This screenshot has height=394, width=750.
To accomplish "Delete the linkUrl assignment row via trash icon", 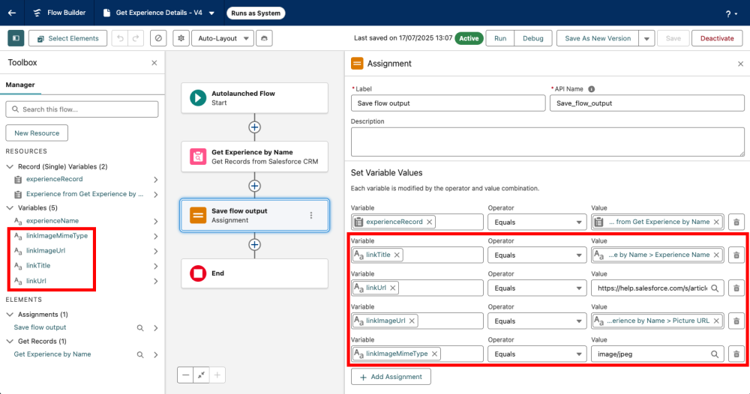I will click(736, 288).
